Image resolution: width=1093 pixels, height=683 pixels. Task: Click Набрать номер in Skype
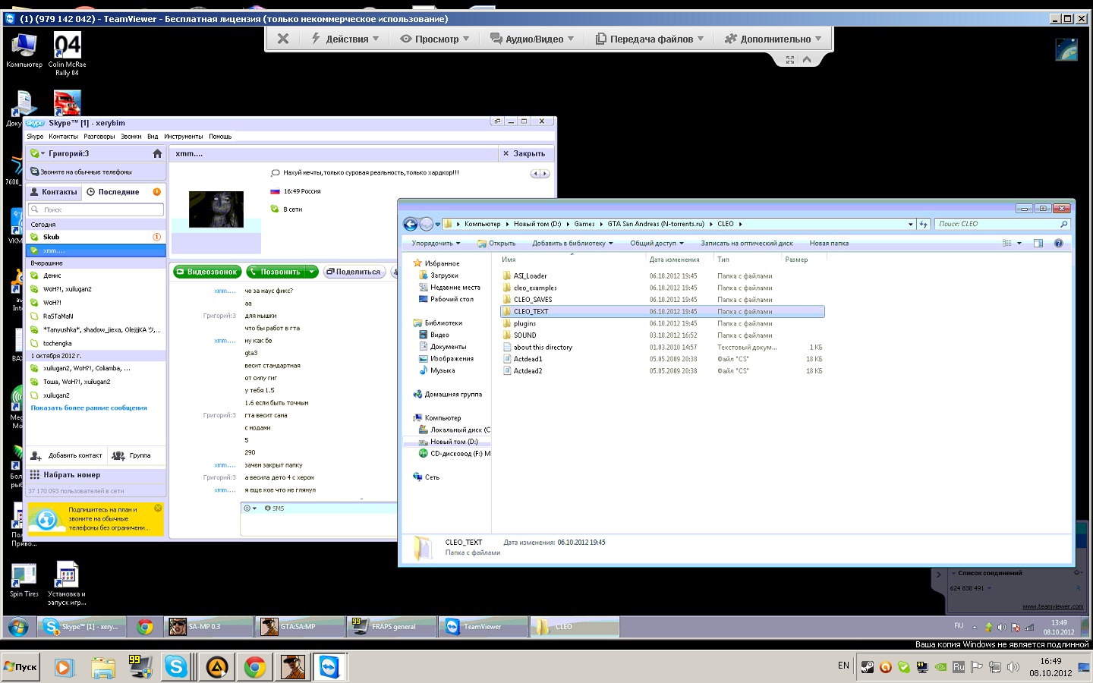tap(96, 475)
